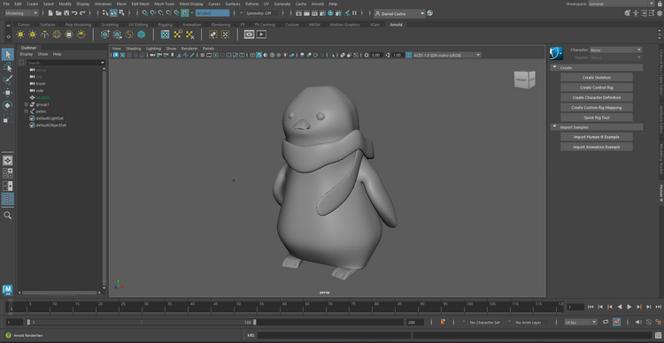Open the Deform menu
Screen dimensions: 664x343
[x=251, y=4]
